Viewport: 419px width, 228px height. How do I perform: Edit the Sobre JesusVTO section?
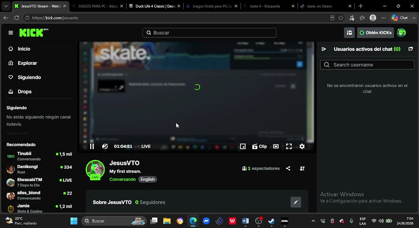tap(296, 202)
